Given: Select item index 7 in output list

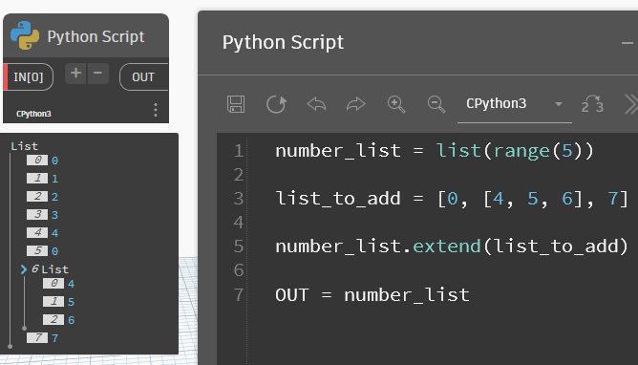Looking at the screenshot, I should pyautogui.click(x=42, y=337).
